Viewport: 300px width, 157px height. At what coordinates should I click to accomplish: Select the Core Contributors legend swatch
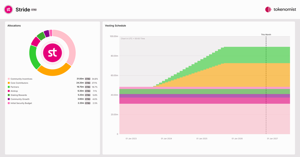[9, 83]
